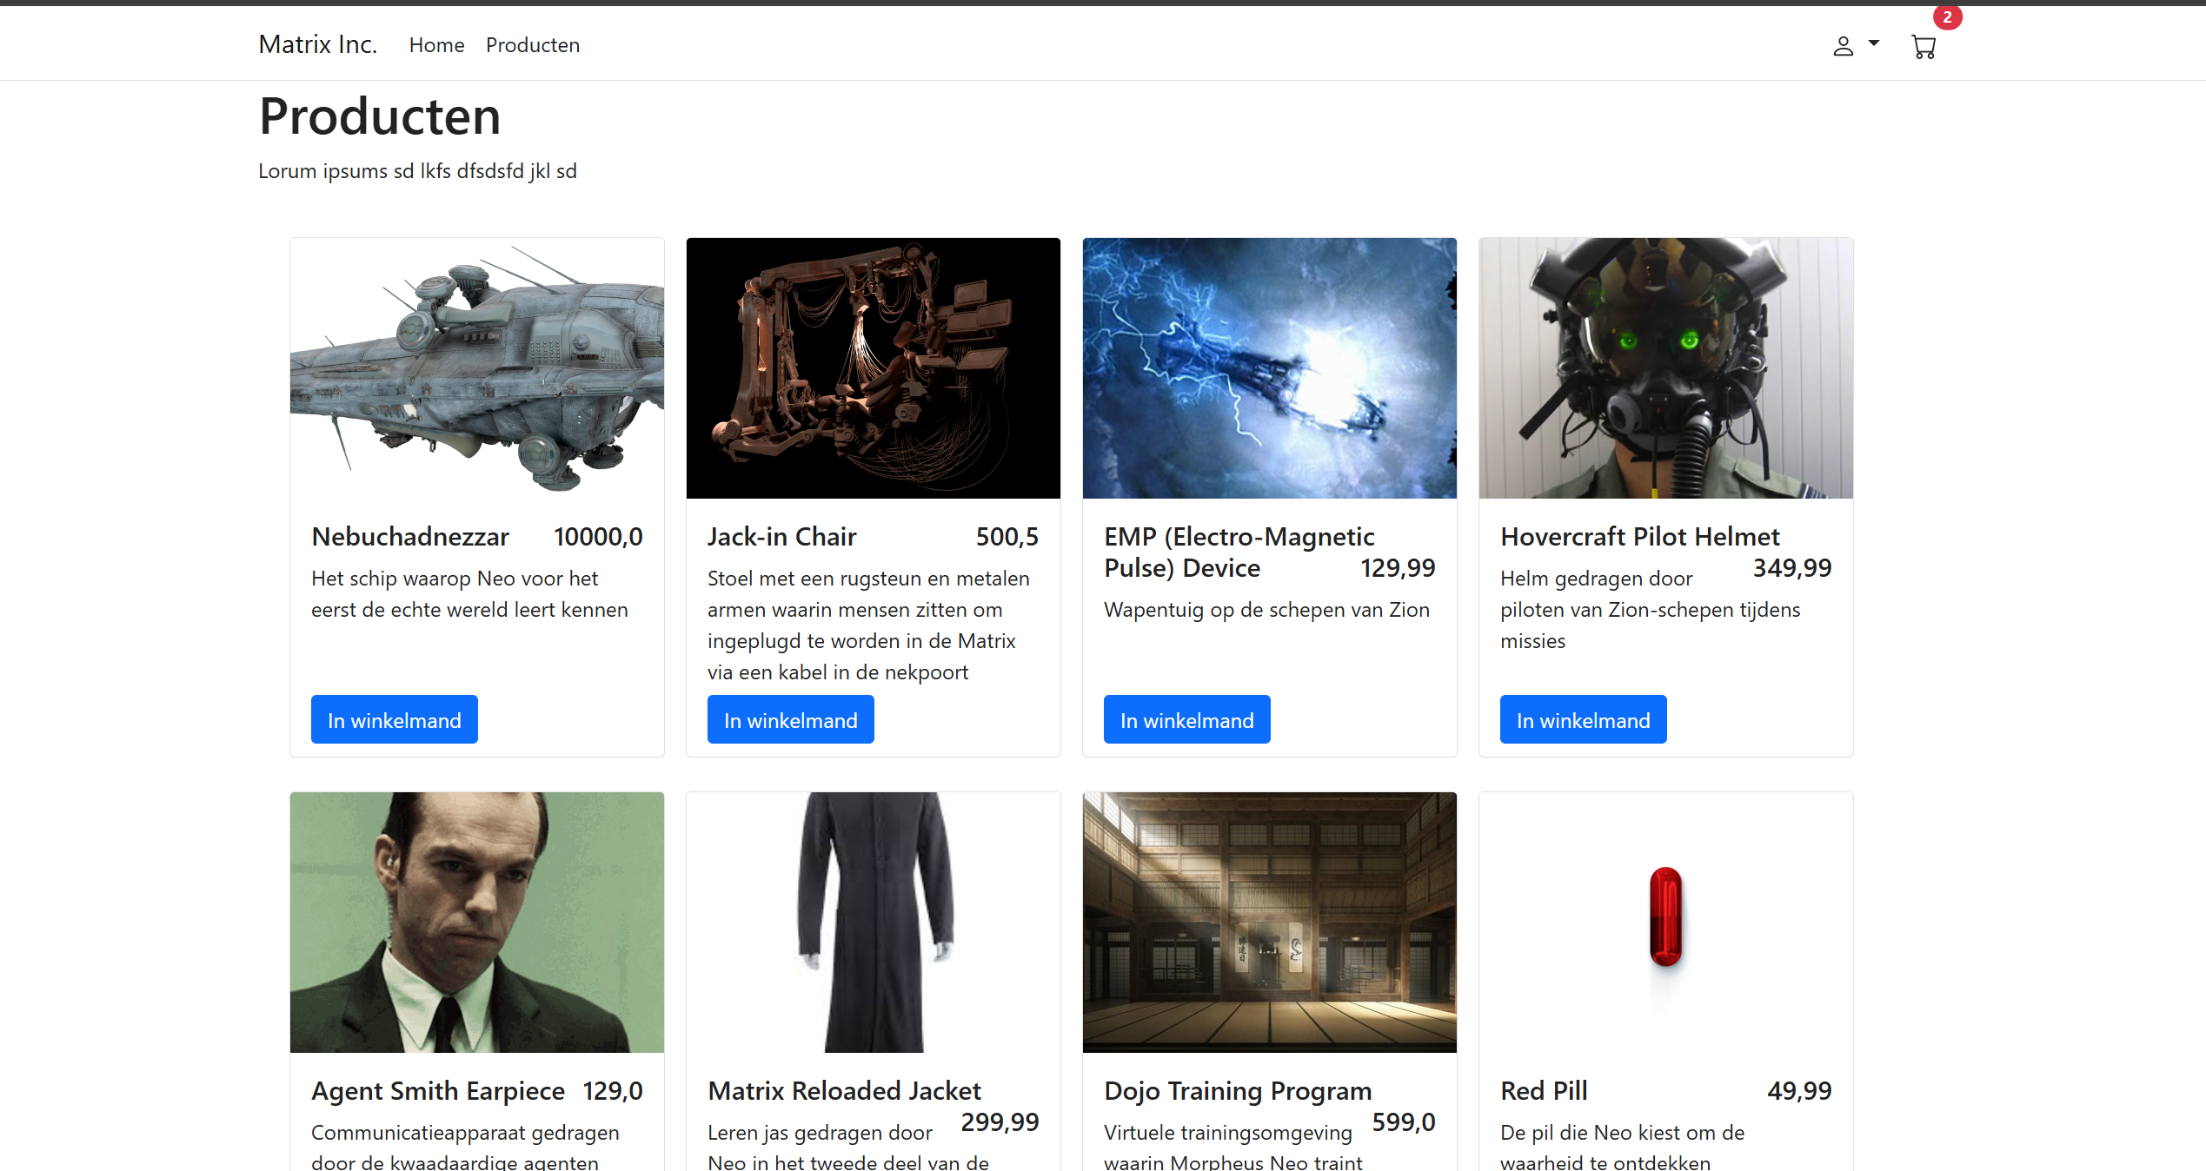This screenshot has height=1171, width=2206.
Task: Click the price 129,99
Action: tap(1398, 568)
